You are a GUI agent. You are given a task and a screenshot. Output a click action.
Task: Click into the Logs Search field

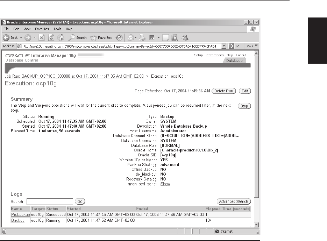coord(50,201)
